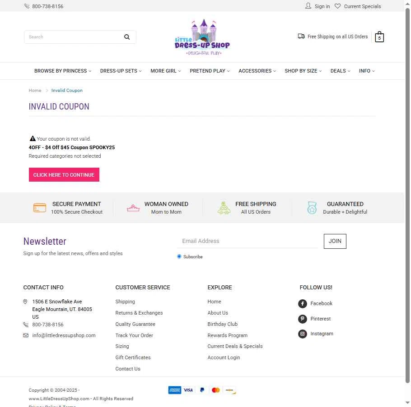Viewport: 411px width, 407px height.
Task: Click the footer phone icon by 800-738-8156
Action: [26, 325]
